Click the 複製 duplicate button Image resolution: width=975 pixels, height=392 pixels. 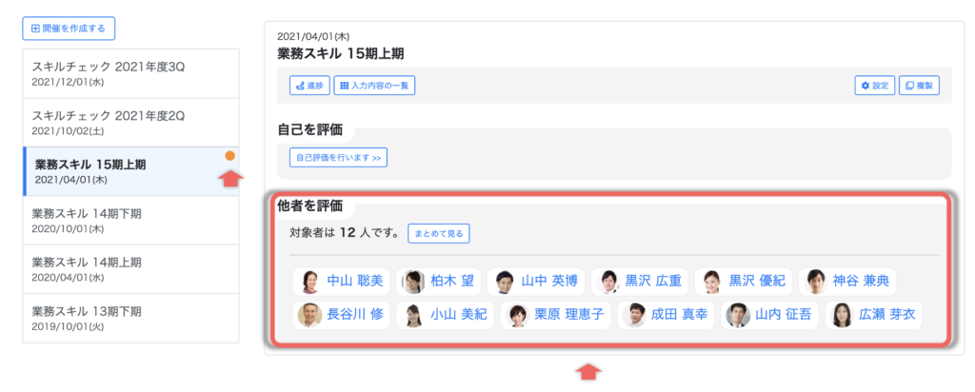tap(920, 86)
